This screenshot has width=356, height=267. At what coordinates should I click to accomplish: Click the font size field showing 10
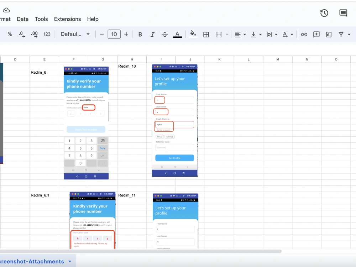coord(114,34)
